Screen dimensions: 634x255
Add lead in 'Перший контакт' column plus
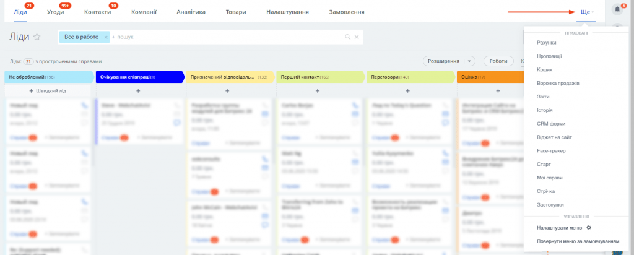click(318, 91)
